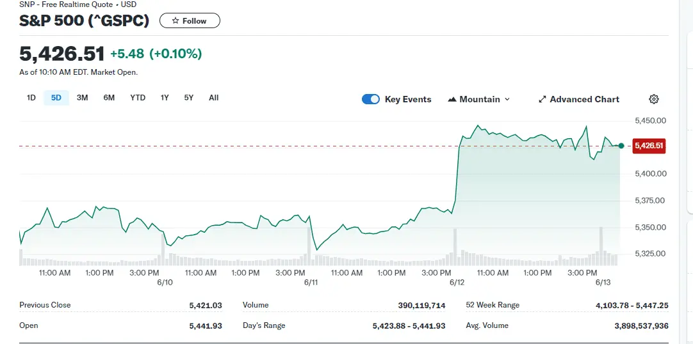693x344 pixels.
Task: Select the 5D time range tab
Action: point(56,98)
